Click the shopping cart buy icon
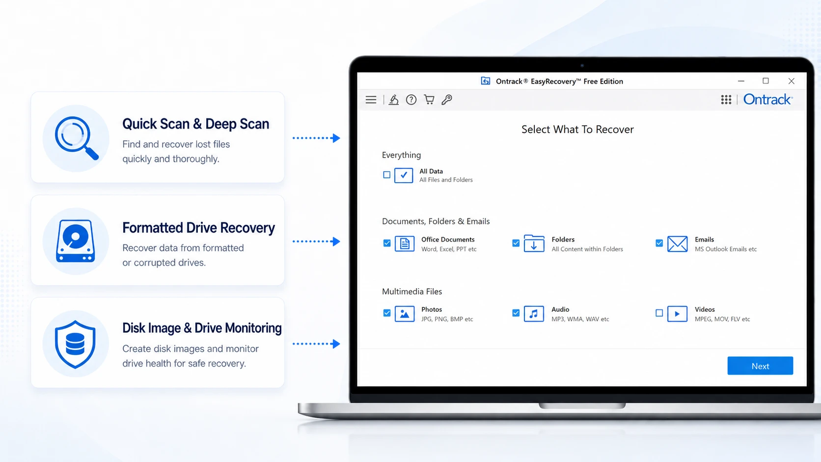Screen dimensions: 821x462 tap(429, 100)
